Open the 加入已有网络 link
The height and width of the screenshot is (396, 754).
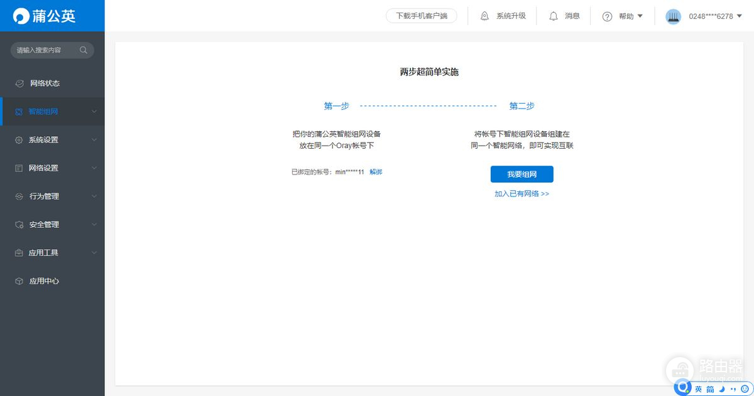coord(522,193)
